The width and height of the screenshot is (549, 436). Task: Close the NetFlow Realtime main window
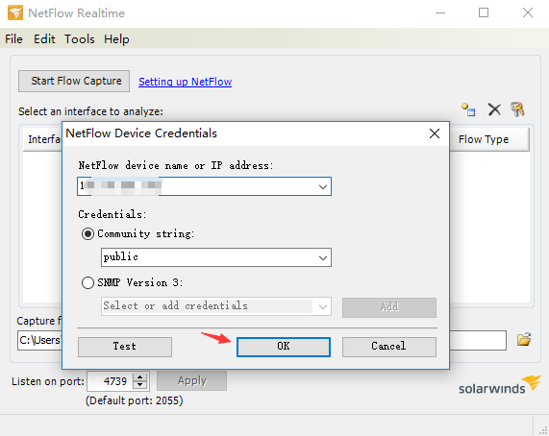coord(528,12)
